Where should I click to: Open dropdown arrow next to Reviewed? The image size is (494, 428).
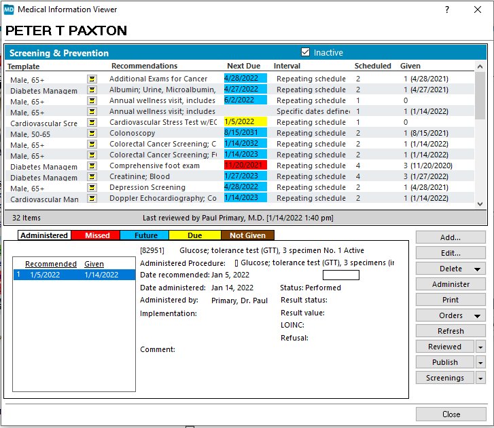[x=481, y=347]
